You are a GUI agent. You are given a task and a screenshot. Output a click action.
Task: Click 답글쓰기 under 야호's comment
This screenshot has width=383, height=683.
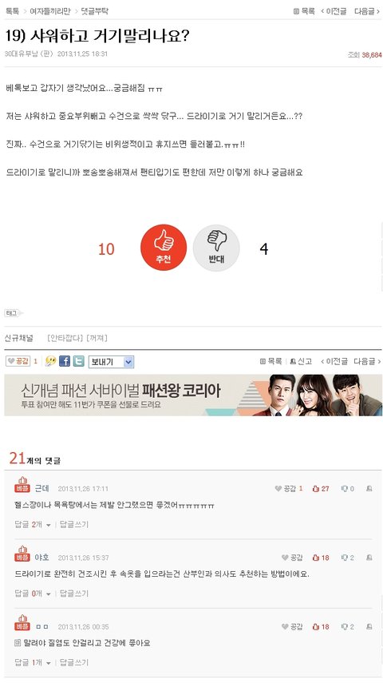coord(73,594)
